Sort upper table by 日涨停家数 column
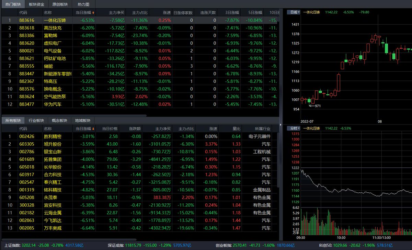Image resolution: width=412 pixels, height=250 pixels. pyautogui.click(x=183, y=13)
